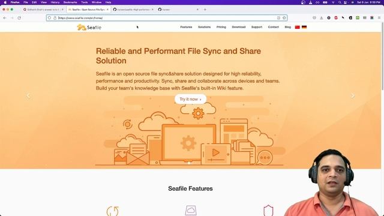Open the Bookmarks menu
This screenshot has width=384, height=216.
70,2
